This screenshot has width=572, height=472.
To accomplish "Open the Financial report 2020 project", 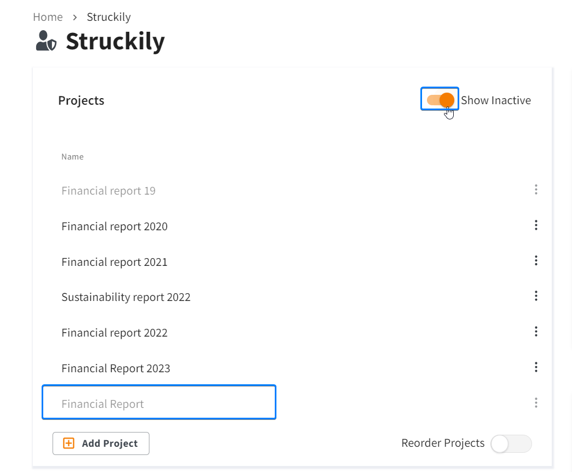I will (114, 226).
